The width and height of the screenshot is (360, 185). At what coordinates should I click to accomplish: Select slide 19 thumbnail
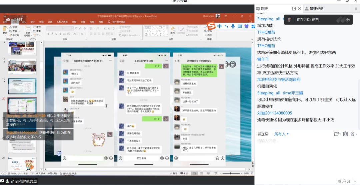22,87
